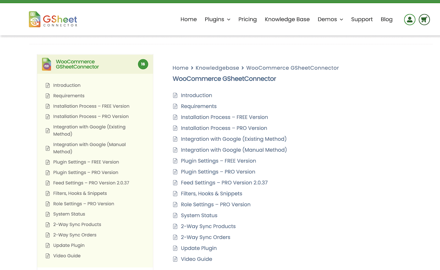The height and width of the screenshot is (270, 440).
Task: Open sidebar Integration with Google (Existing Method)
Action: point(89,131)
